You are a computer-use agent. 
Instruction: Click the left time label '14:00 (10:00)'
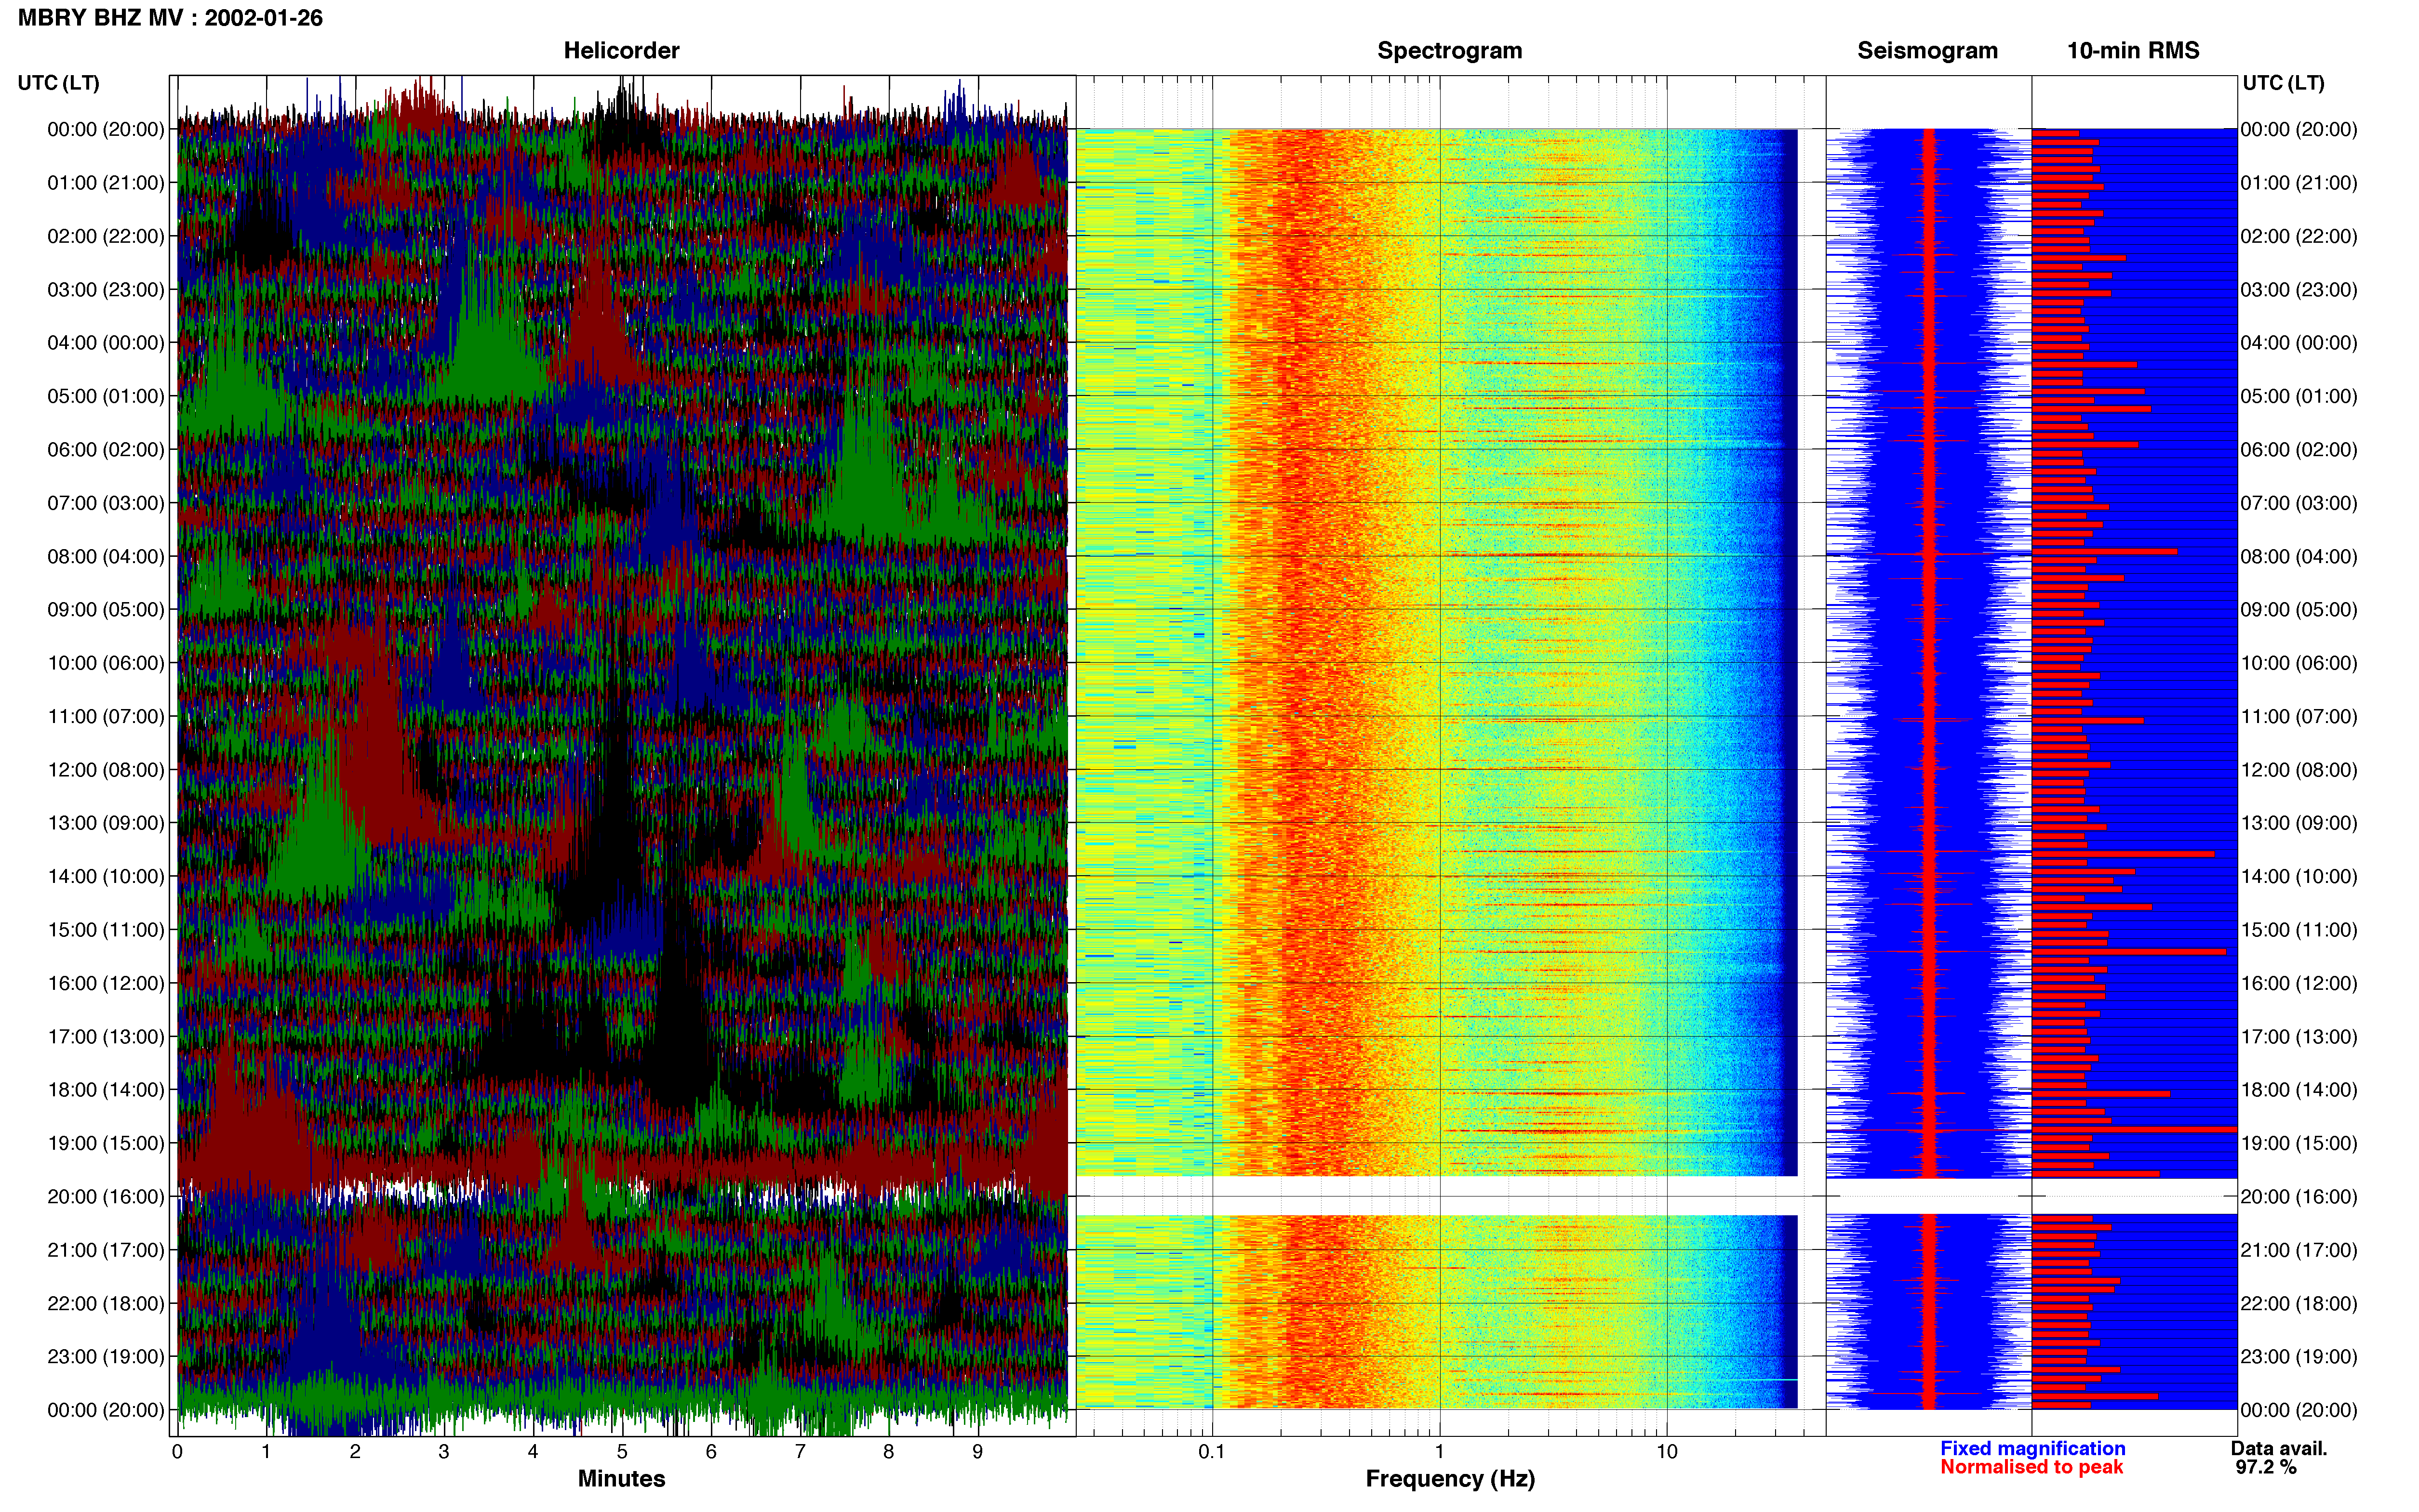coord(106,876)
